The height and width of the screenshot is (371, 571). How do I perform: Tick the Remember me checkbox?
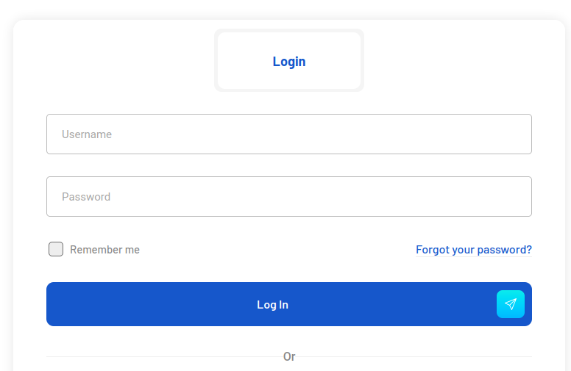click(56, 249)
